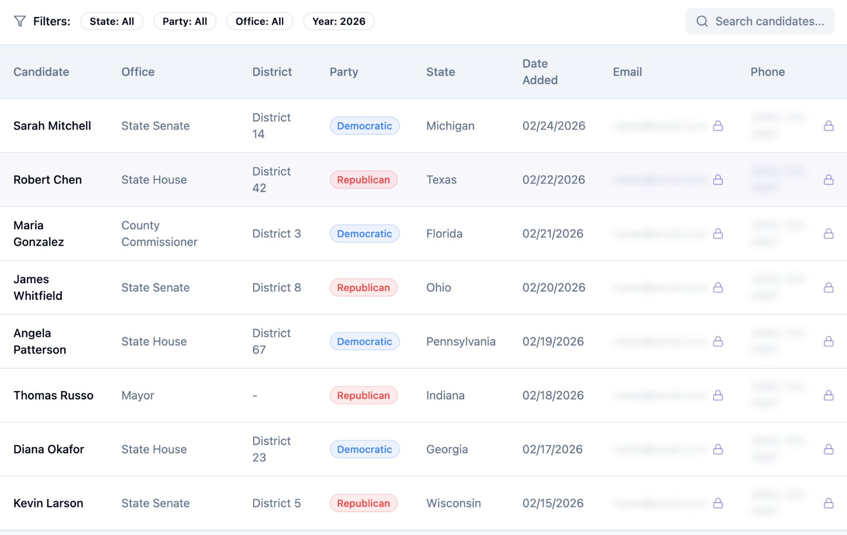Viewport: 847px width, 535px height.
Task: Sort by State column header
Action: [x=440, y=72]
